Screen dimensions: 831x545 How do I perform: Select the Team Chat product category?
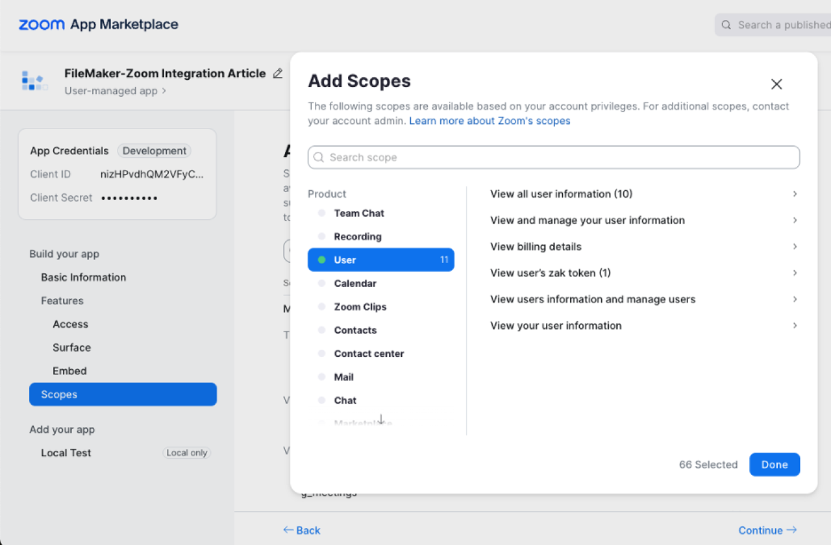[359, 213]
